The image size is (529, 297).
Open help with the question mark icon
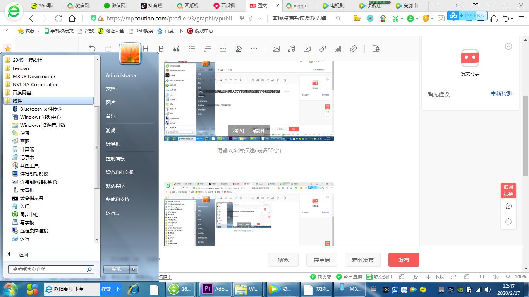509,206
